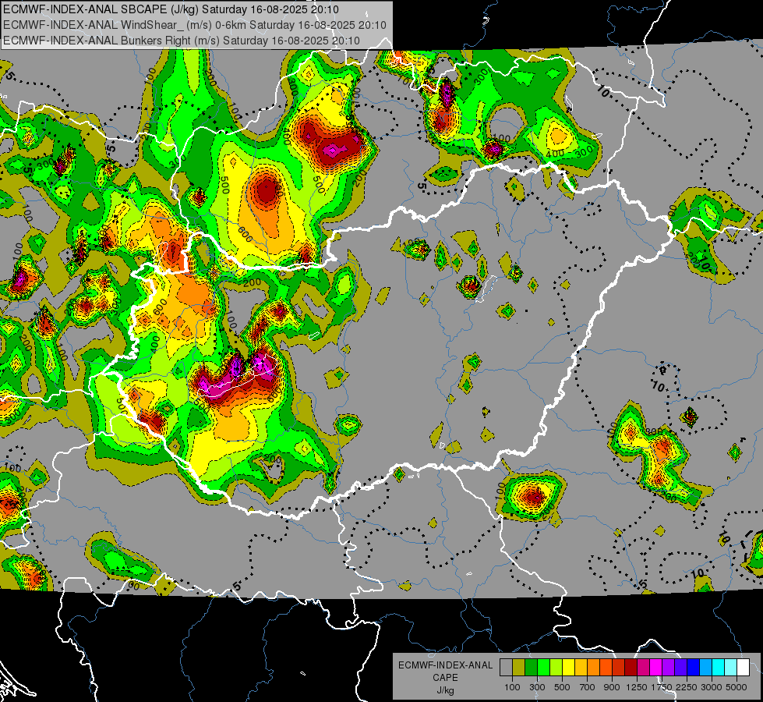The height and width of the screenshot is (702, 763).
Task: Select the cyan legend swatch after 3000
Action: [719, 668]
